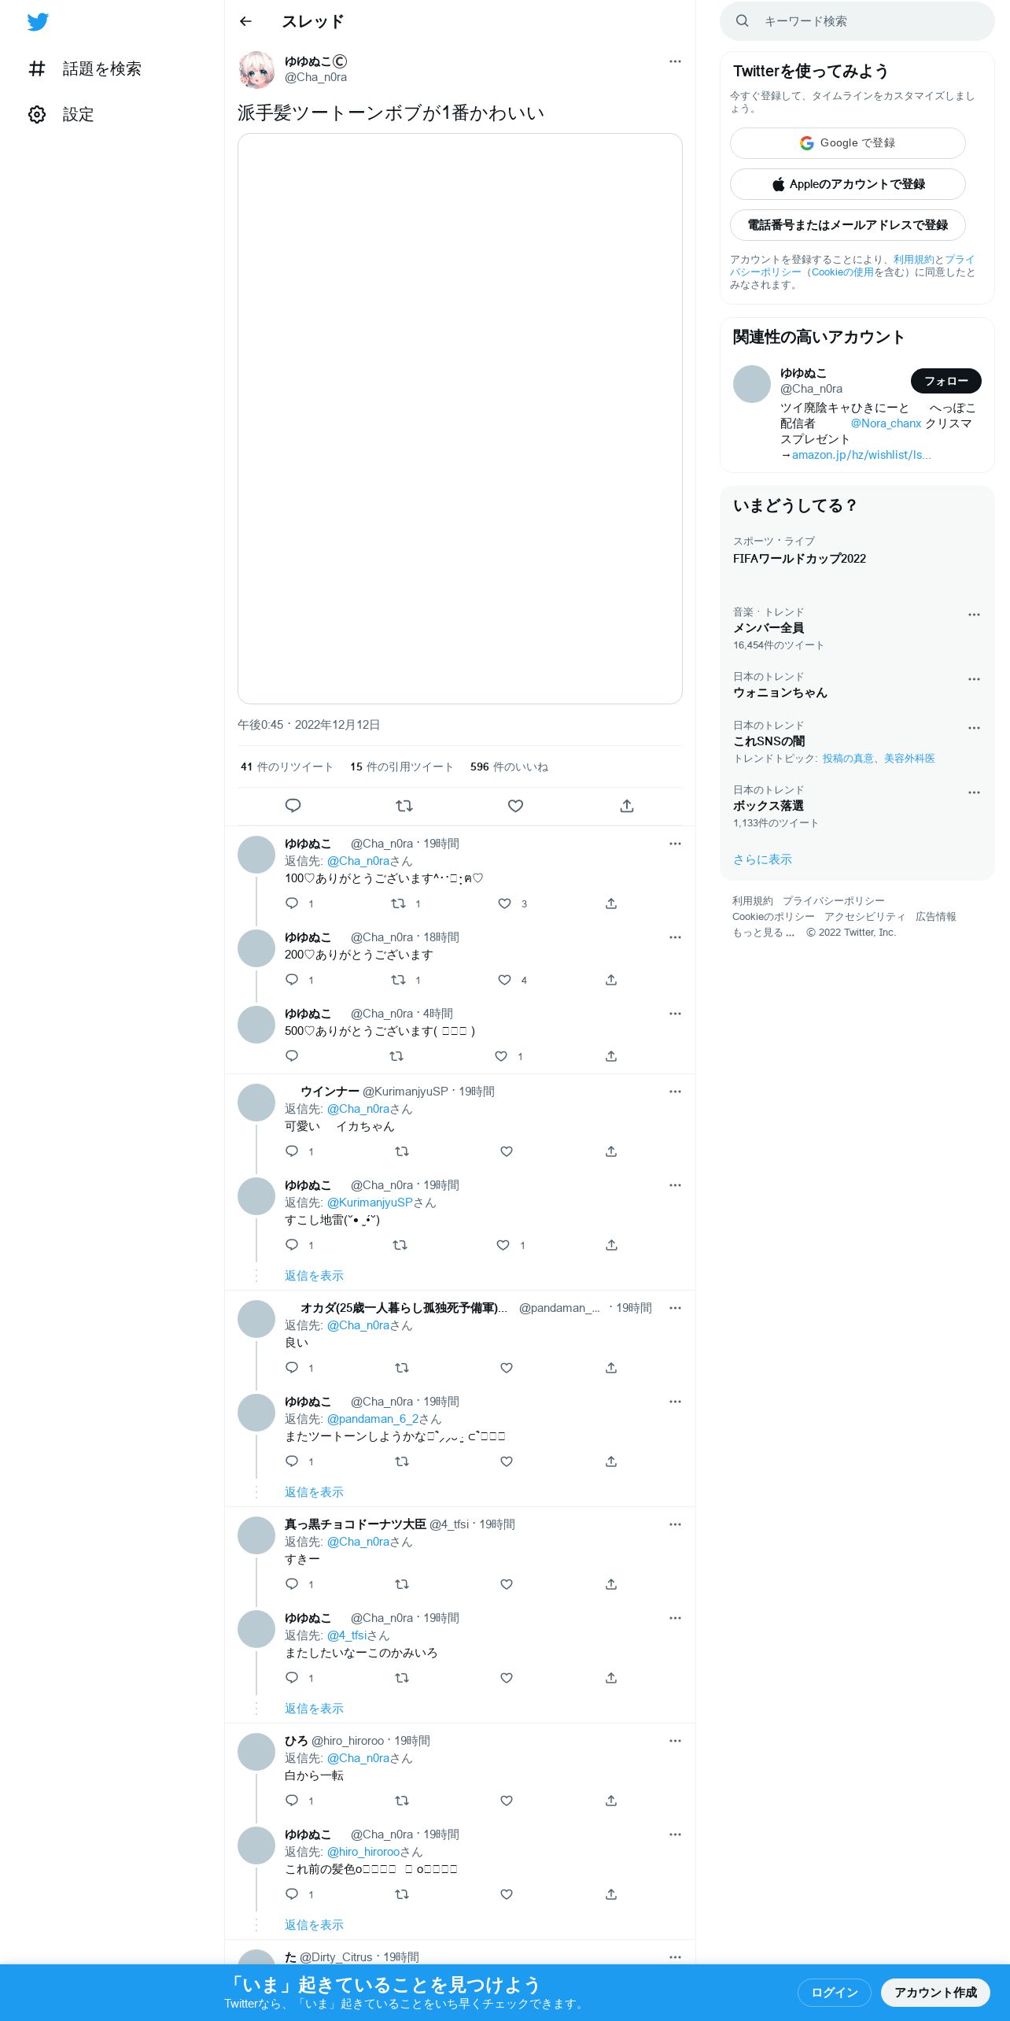Show replies under すこし地雷 tweet

tap(314, 1276)
